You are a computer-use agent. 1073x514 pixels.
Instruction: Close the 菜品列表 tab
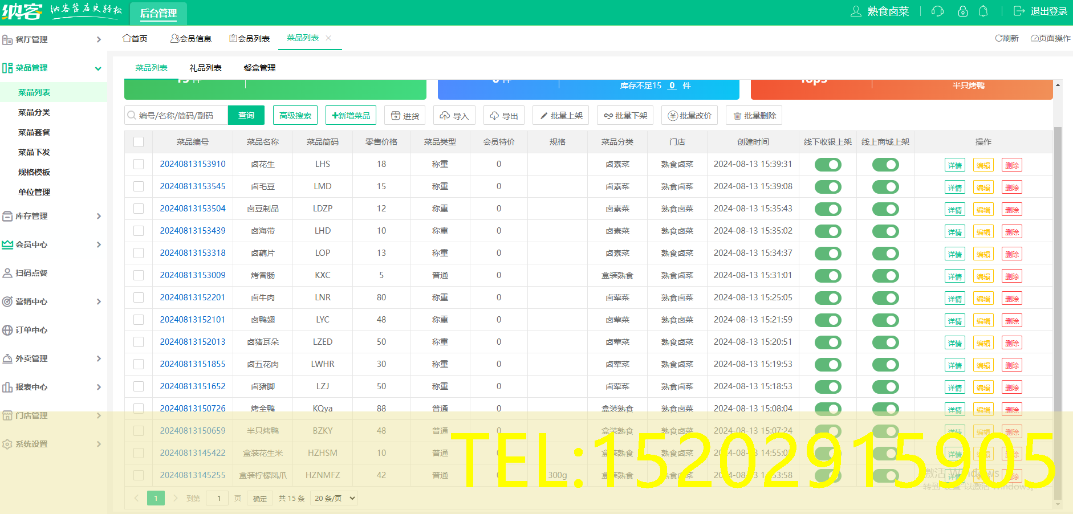(328, 38)
